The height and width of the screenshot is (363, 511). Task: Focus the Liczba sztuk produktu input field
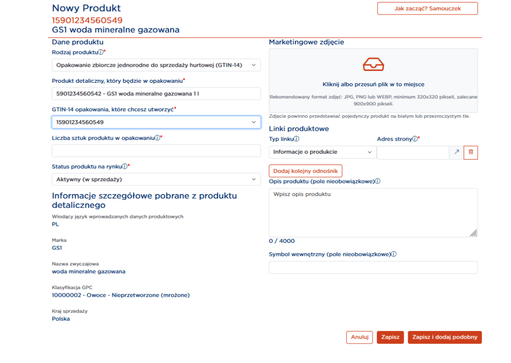tap(156, 151)
